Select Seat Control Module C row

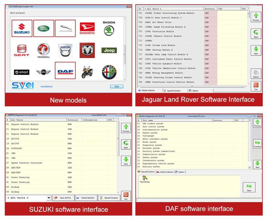pyautogui.click(x=193, y=18)
